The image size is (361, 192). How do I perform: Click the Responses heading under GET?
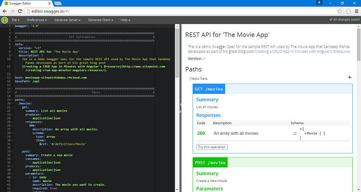point(208,115)
